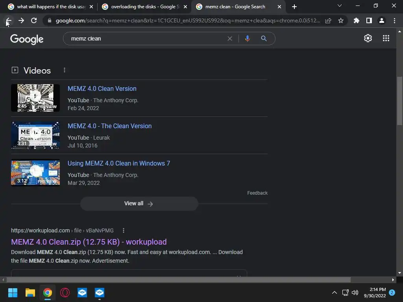Open 'MEMZ 4.0 Clean Version' video link
The width and height of the screenshot is (403, 302).
click(x=102, y=88)
